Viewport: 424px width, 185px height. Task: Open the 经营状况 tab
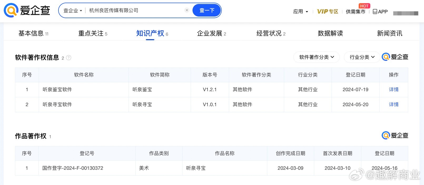(x=271, y=33)
